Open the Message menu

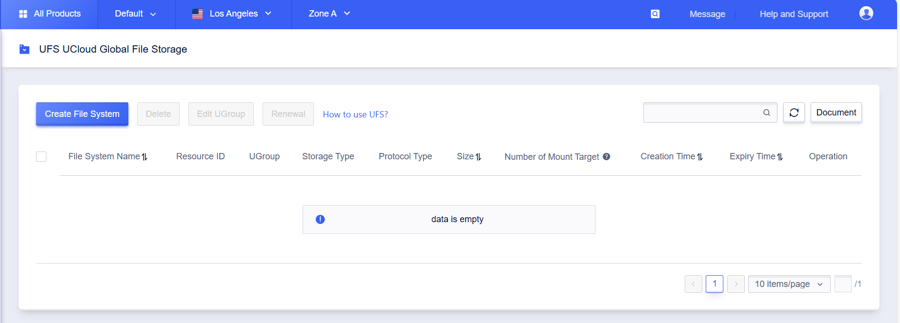pyautogui.click(x=707, y=14)
